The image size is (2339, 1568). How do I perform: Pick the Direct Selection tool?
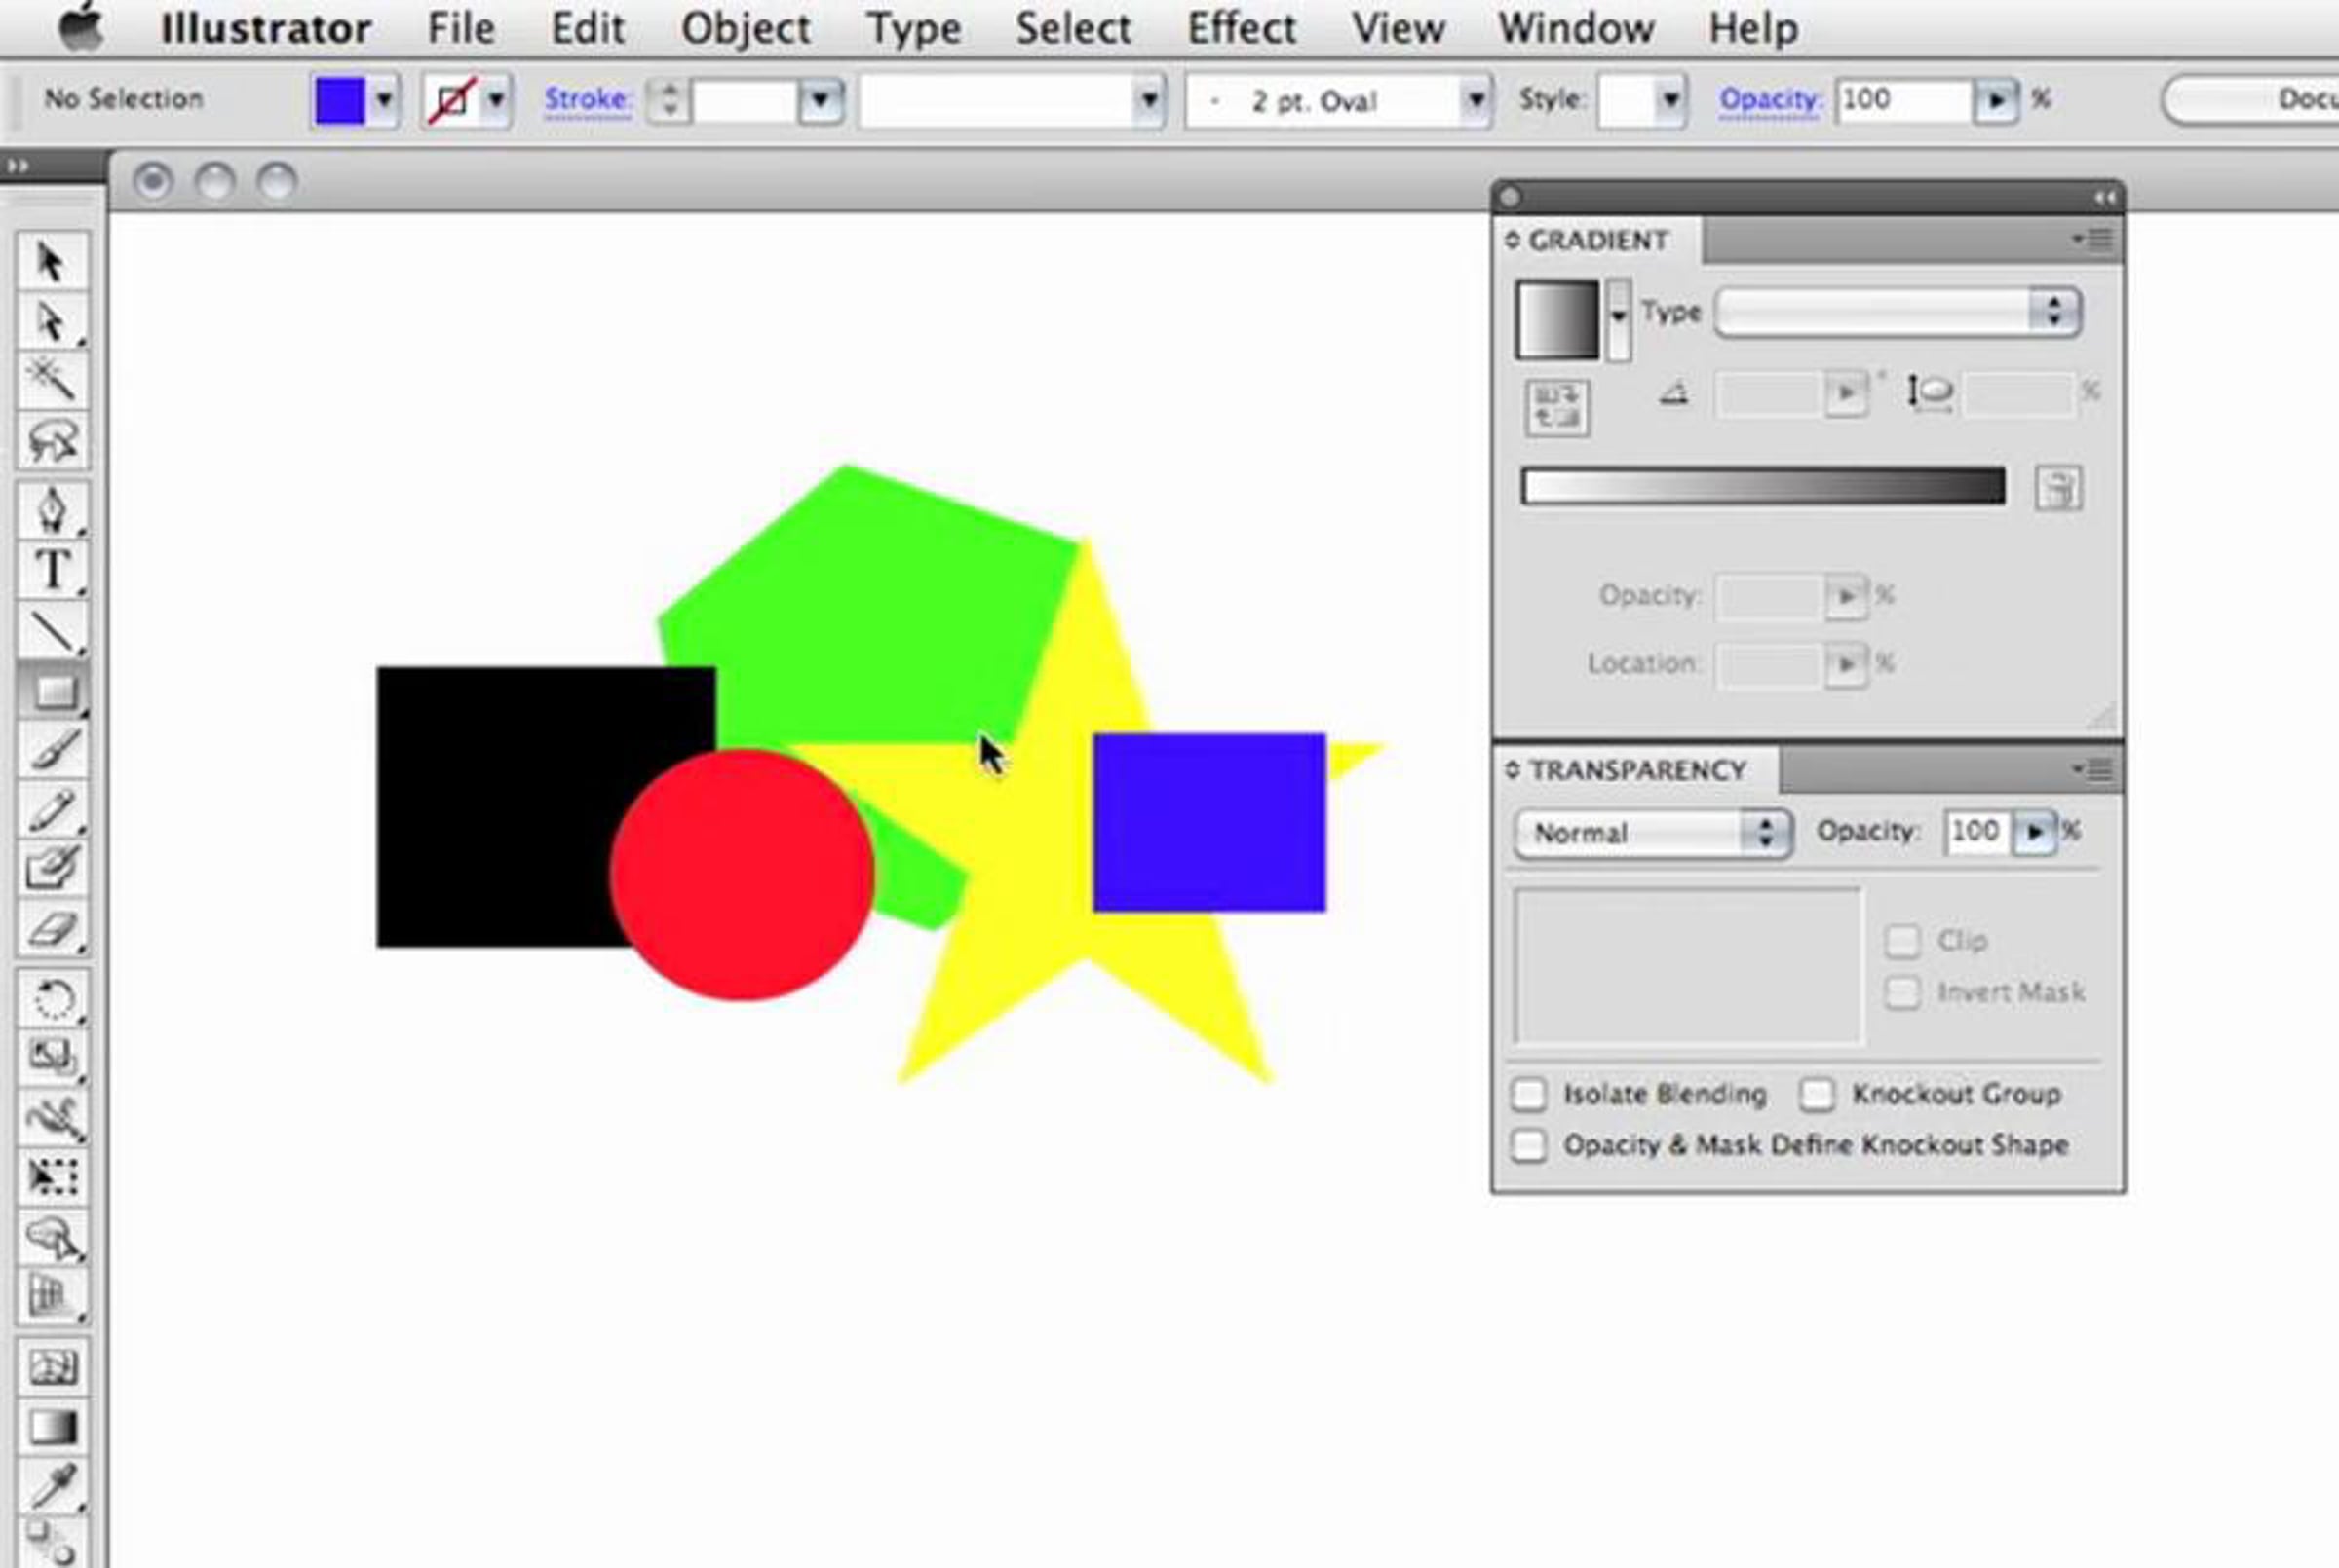pos(52,321)
